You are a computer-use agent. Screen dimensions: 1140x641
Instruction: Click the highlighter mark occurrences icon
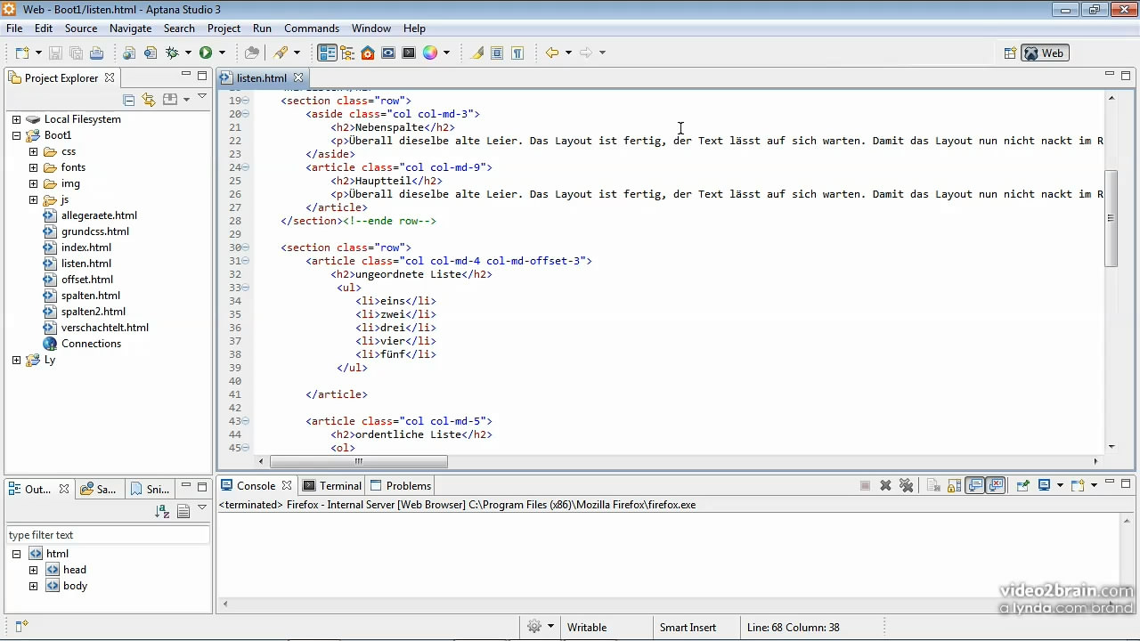point(477,53)
